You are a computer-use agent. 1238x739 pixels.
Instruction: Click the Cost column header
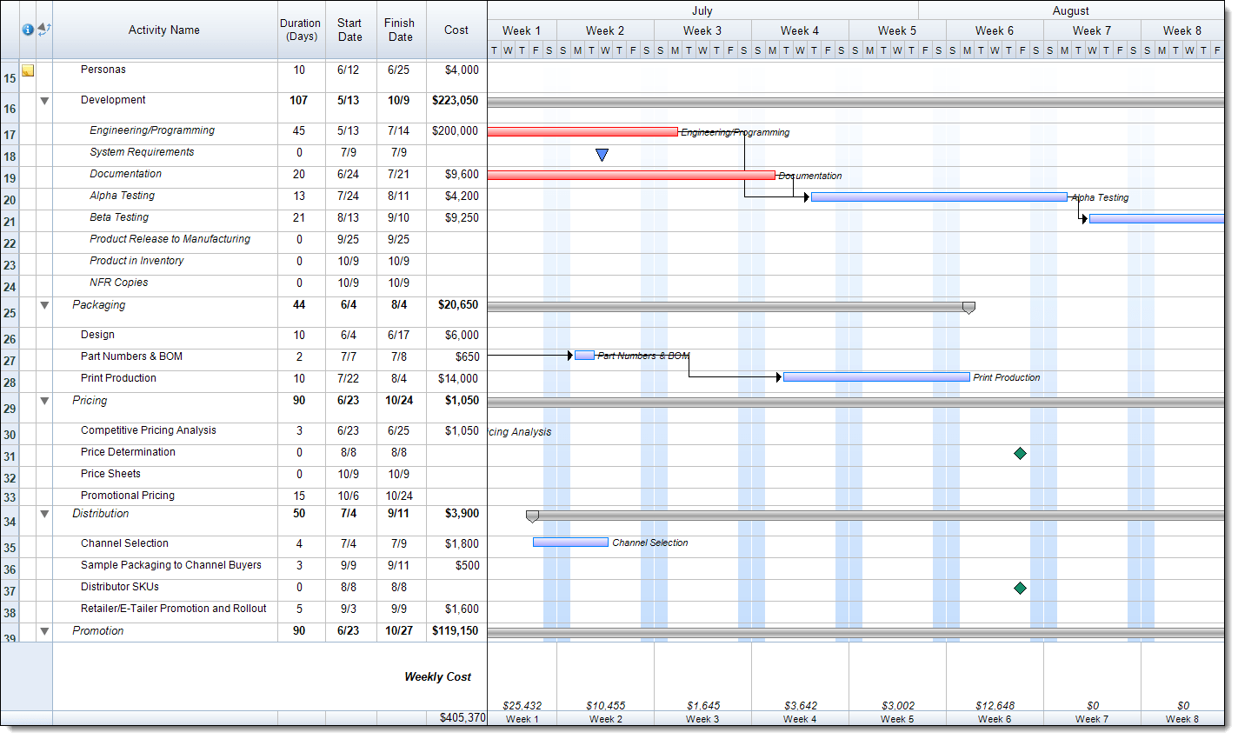[456, 30]
